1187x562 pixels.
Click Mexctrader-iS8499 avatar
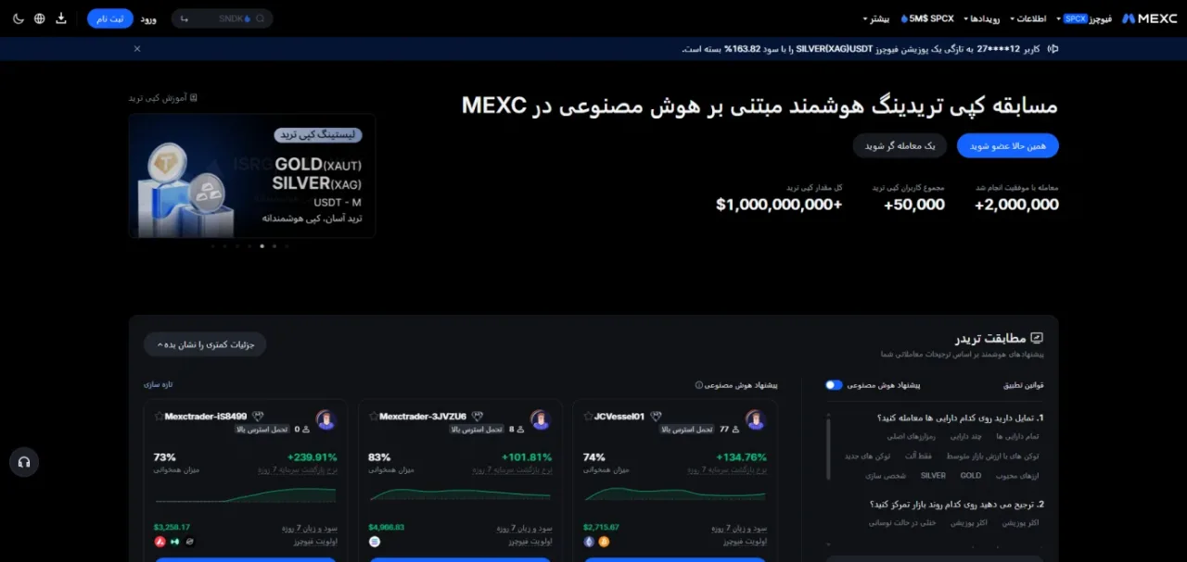325,420
